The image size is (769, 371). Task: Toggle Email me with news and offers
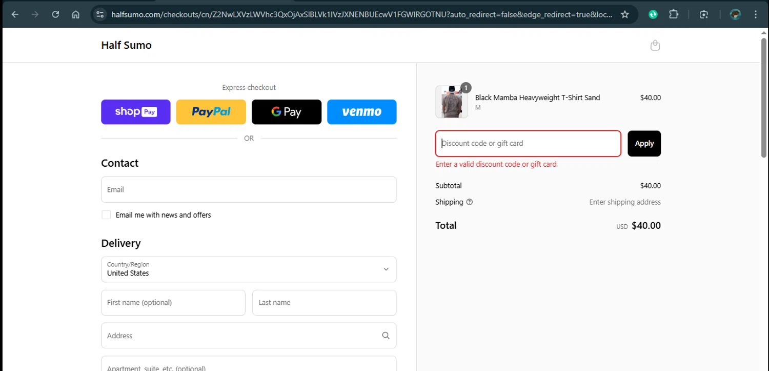point(106,215)
